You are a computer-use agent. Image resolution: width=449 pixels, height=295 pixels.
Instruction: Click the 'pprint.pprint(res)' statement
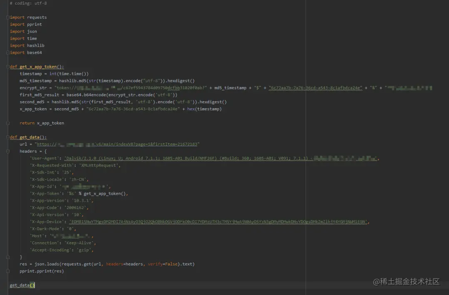point(42,271)
